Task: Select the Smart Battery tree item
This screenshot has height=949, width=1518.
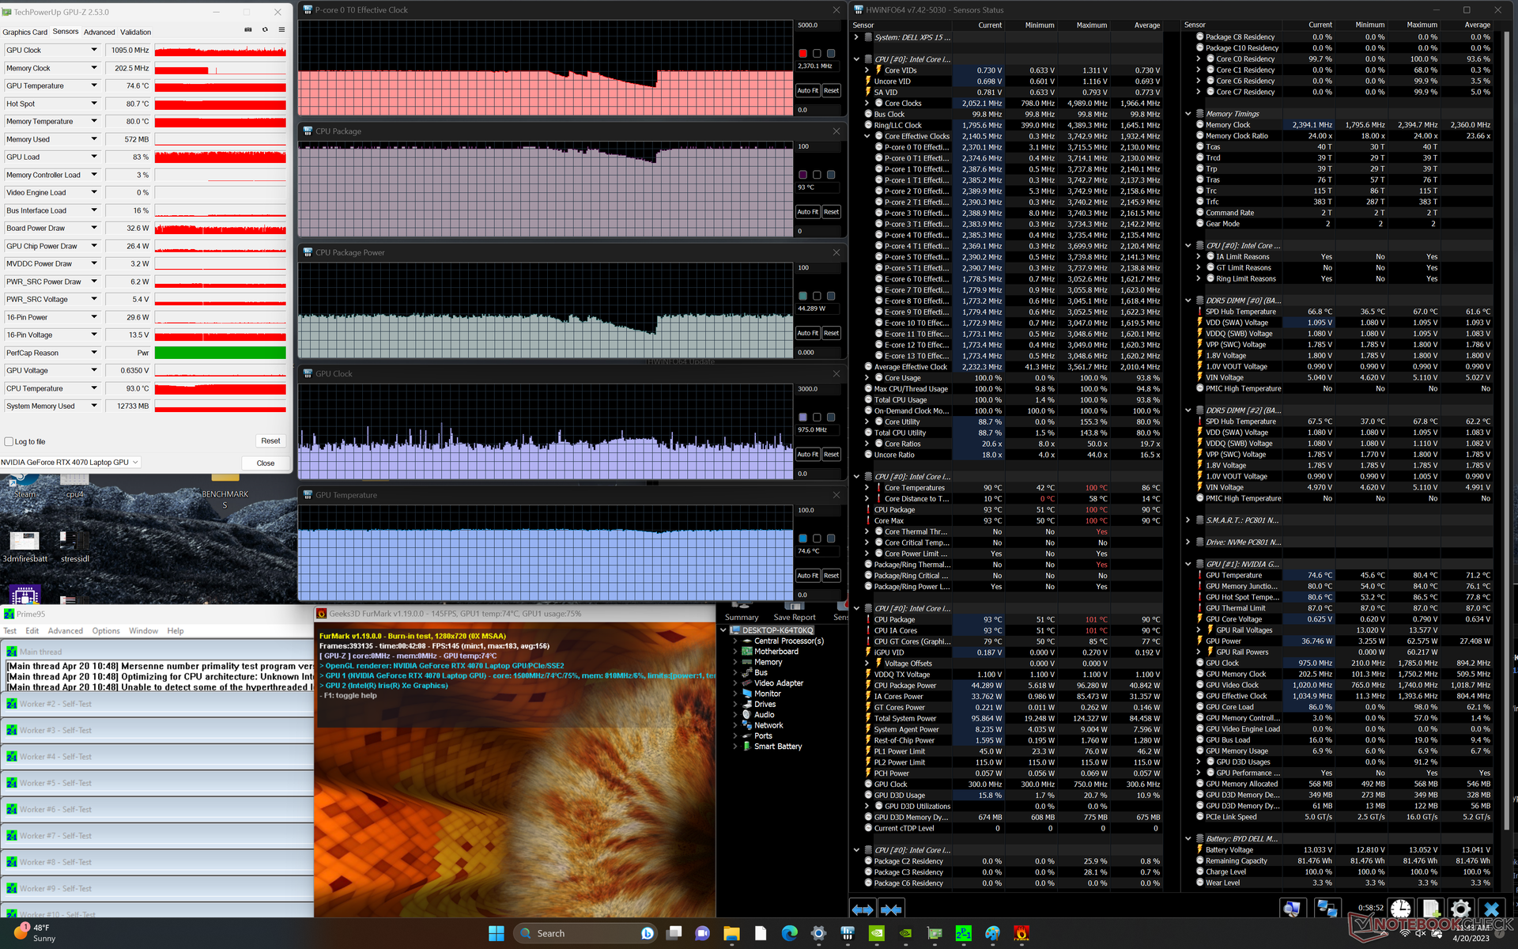Action: 778,747
